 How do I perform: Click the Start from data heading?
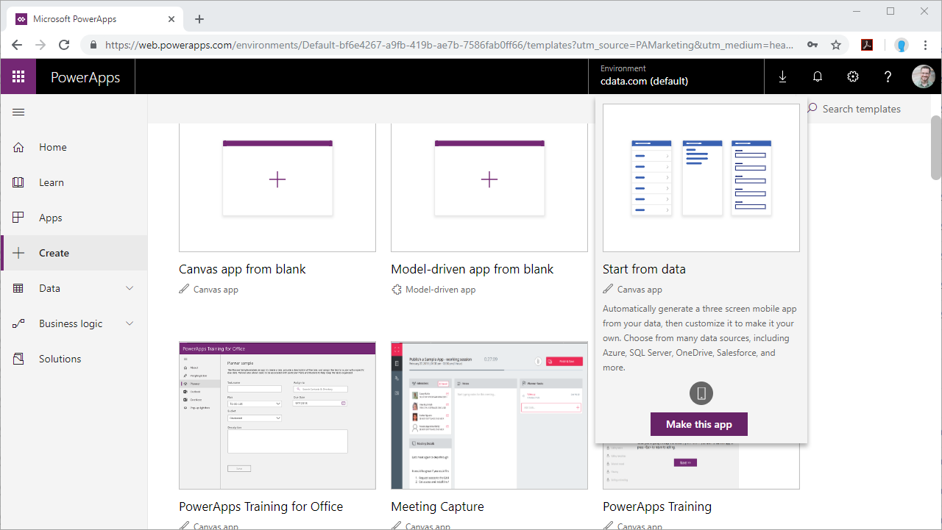point(644,269)
